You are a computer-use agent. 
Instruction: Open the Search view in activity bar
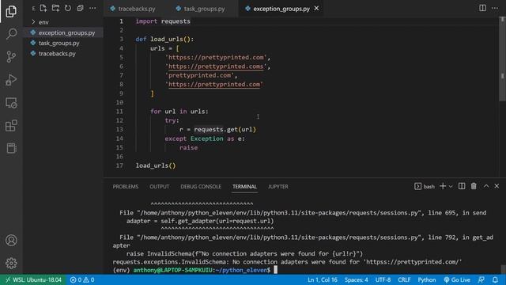(11, 33)
